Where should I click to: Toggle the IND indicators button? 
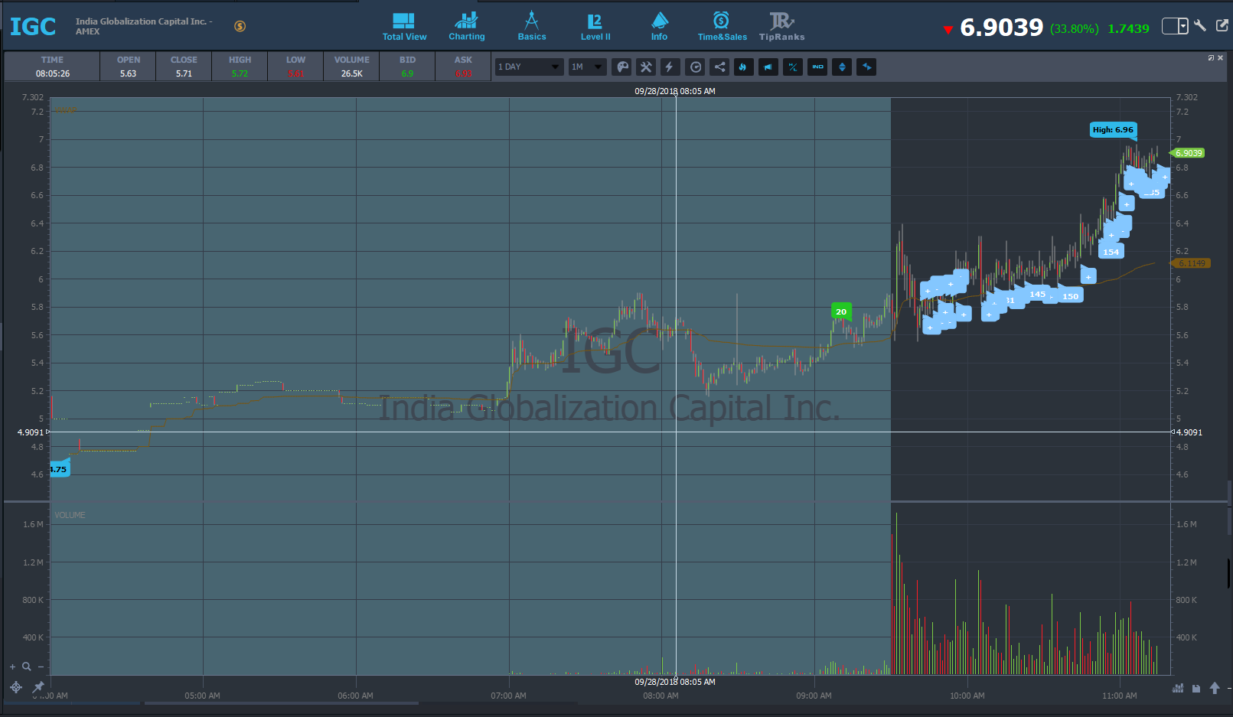pyautogui.click(x=817, y=67)
